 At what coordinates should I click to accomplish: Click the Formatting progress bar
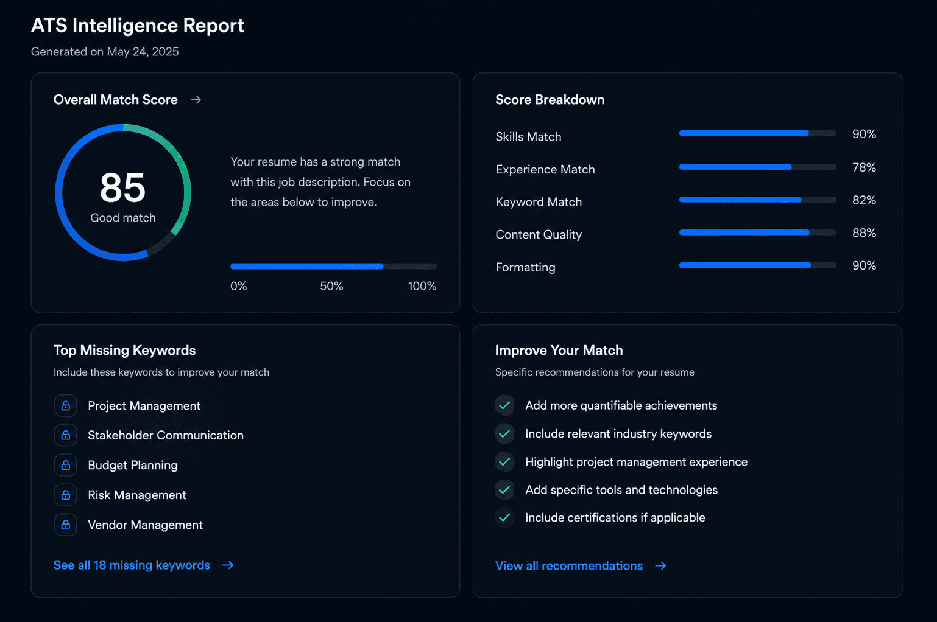point(757,265)
